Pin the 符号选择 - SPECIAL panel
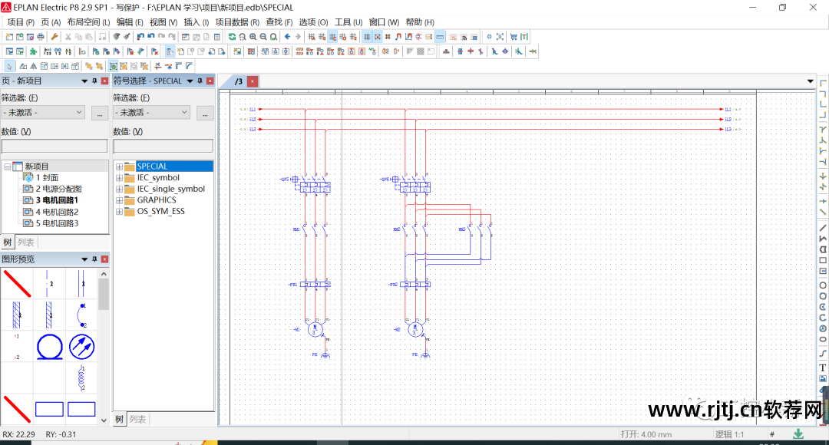Screen dimensions: 829x445 (x=200, y=81)
